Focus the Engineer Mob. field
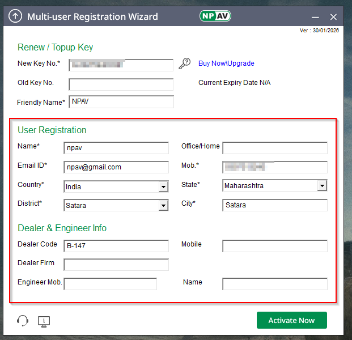Image resolution: width=352 pixels, height=340 pixels. 110,284
